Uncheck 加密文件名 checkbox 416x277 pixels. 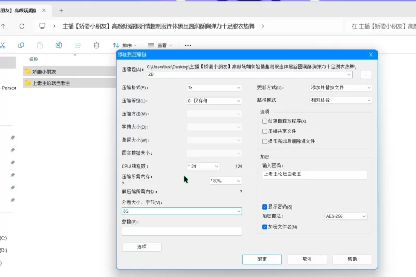point(265,227)
